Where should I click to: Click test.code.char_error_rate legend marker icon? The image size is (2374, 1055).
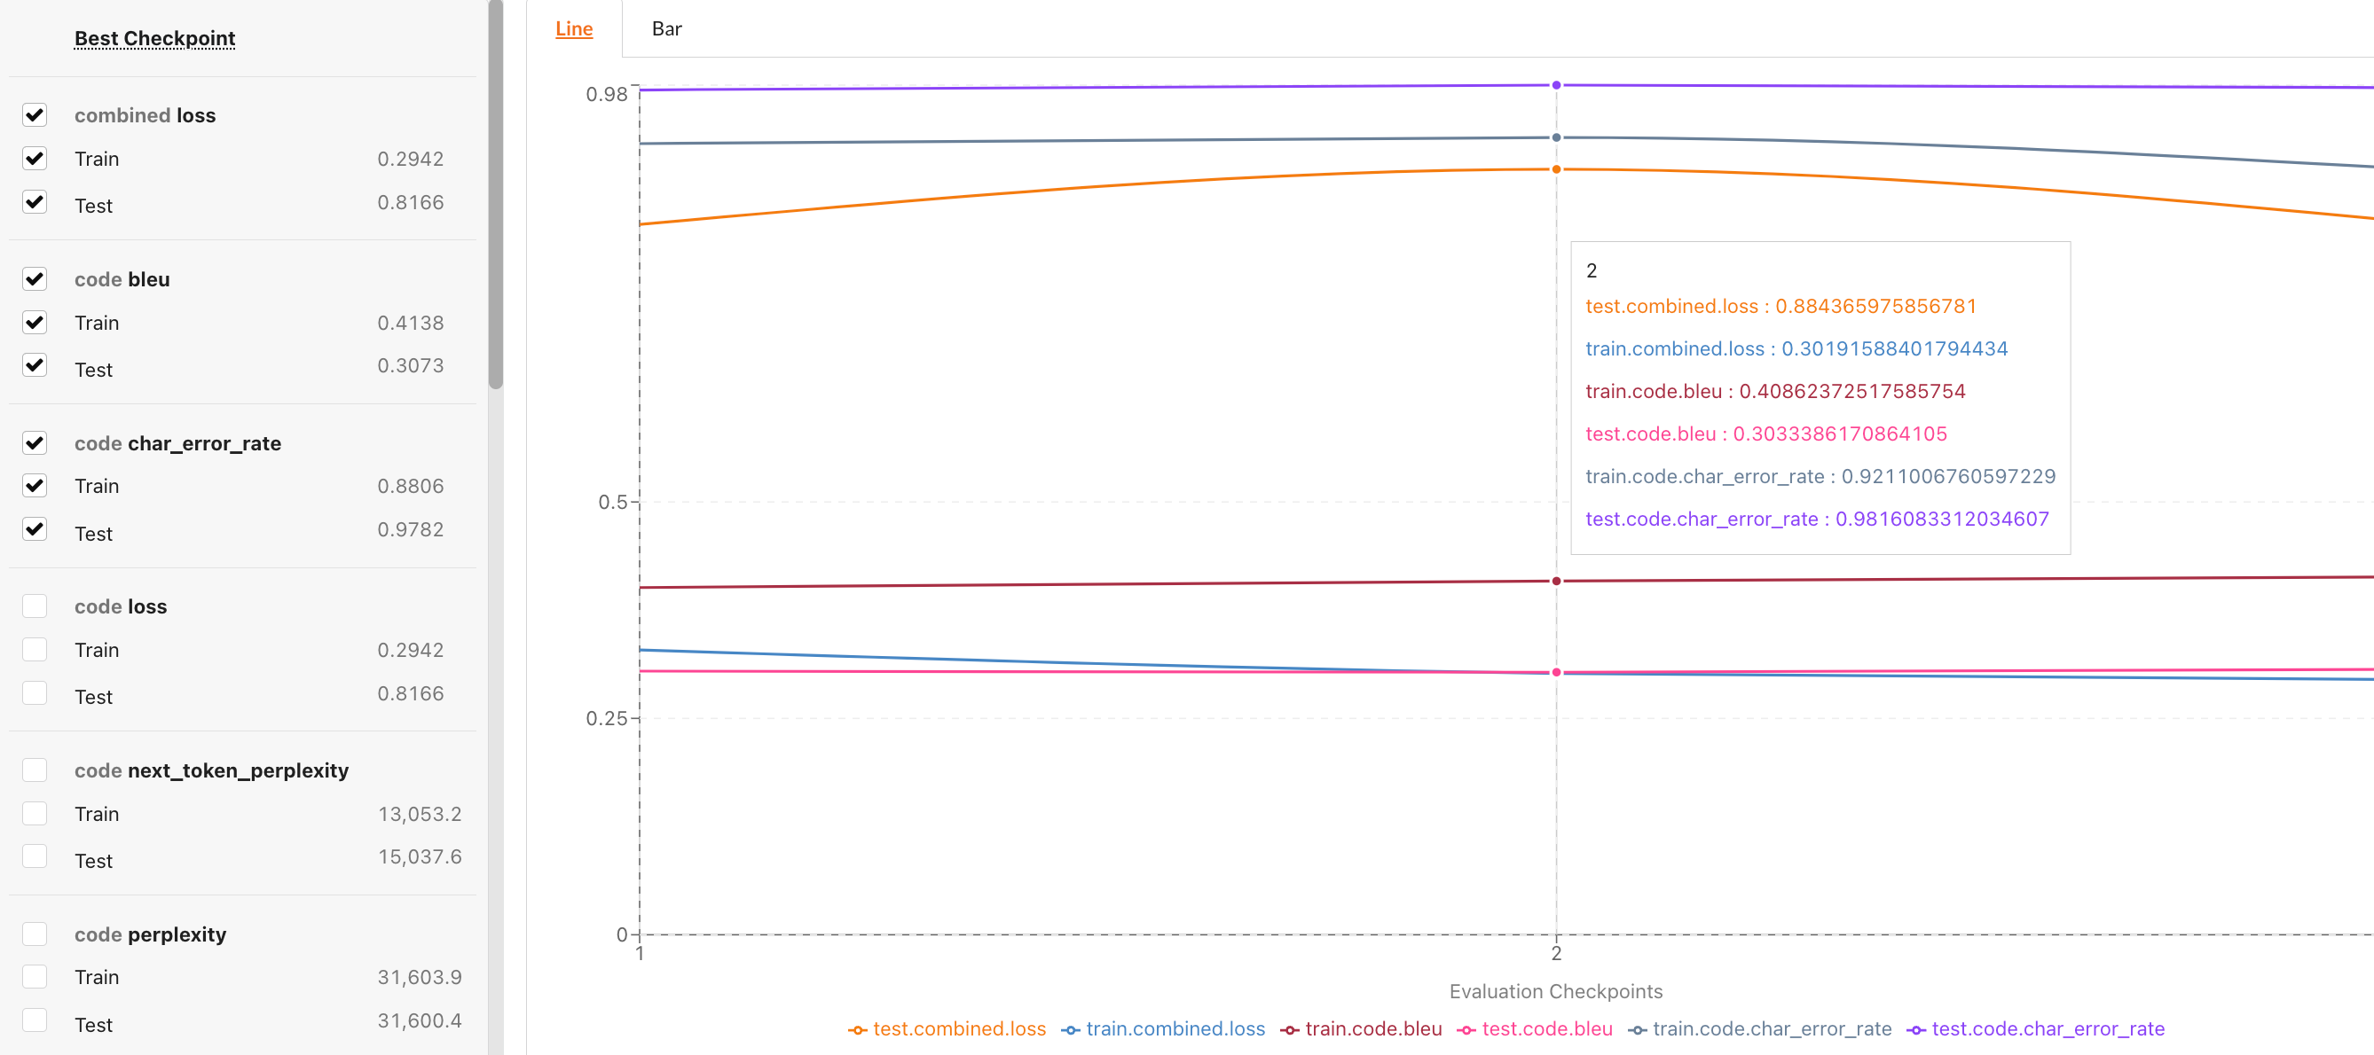1917,1030
